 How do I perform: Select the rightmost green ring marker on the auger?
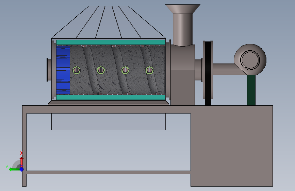[x=150, y=70]
